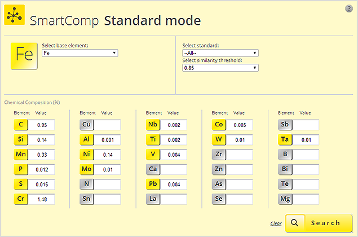Viewport: 358px width, 237px height.
Task: Click the Ni element tile
Action: click(86, 155)
